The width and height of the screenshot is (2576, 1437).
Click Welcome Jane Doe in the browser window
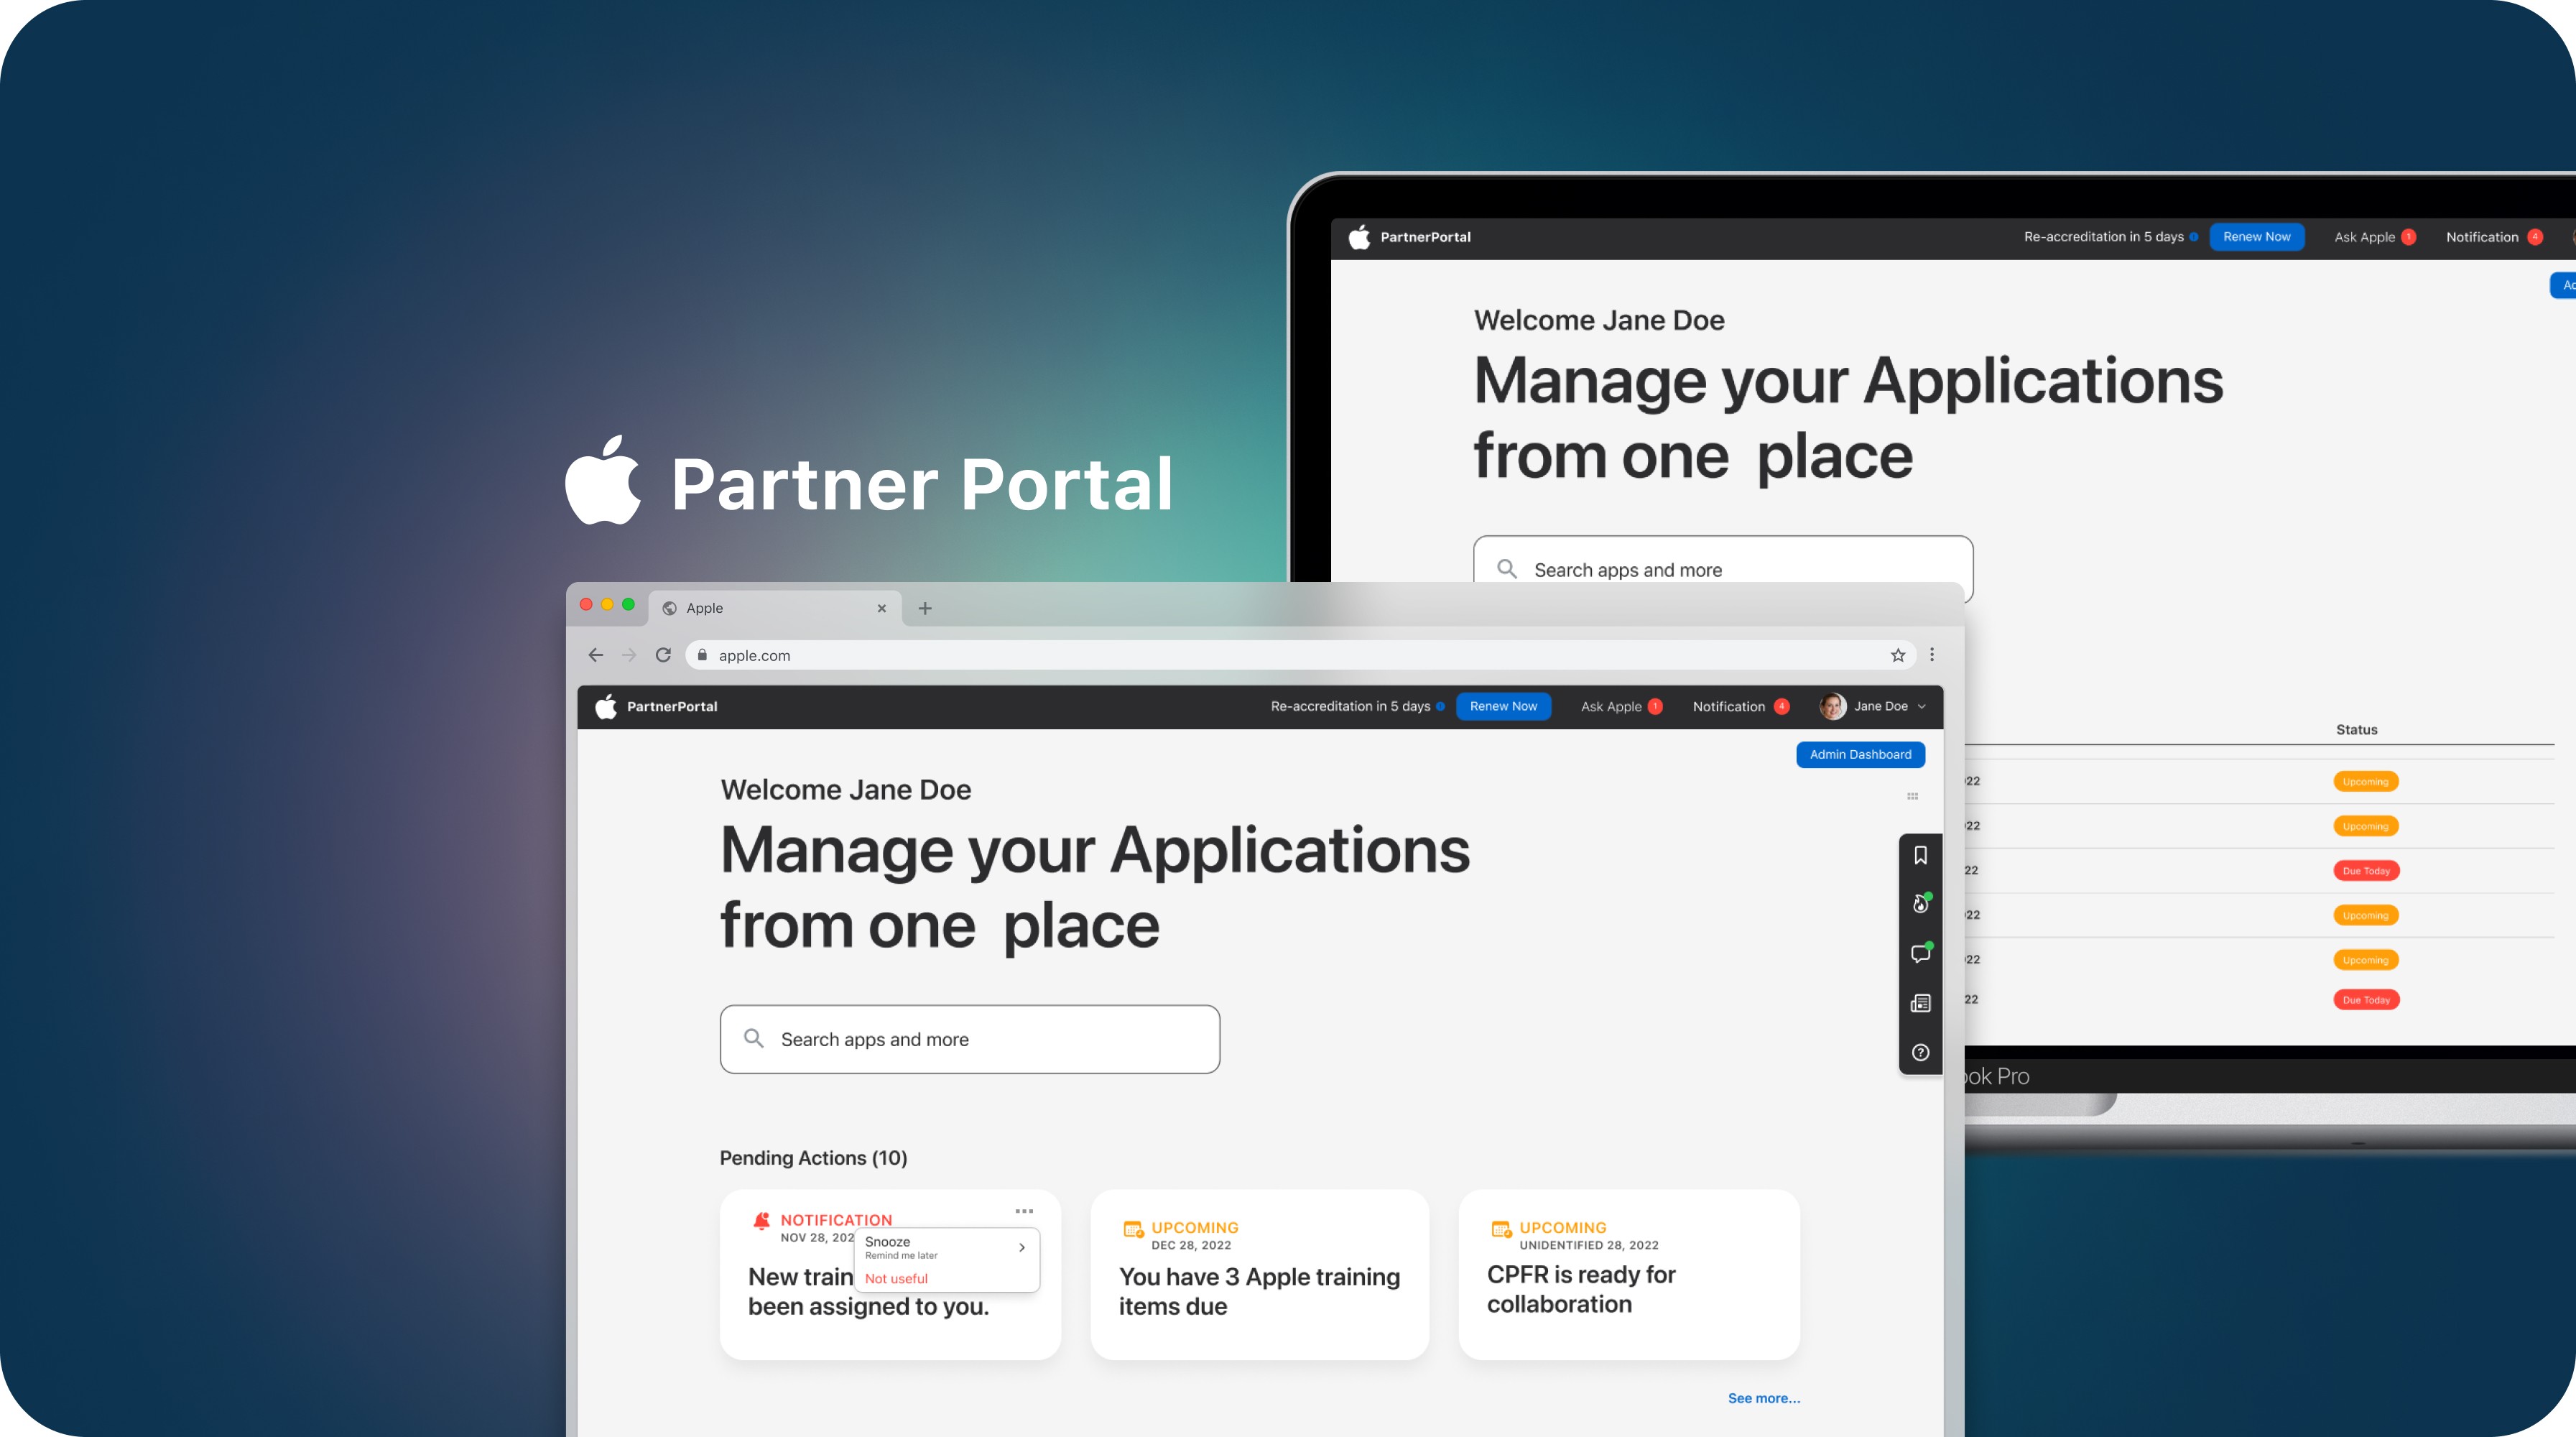click(x=845, y=789)
